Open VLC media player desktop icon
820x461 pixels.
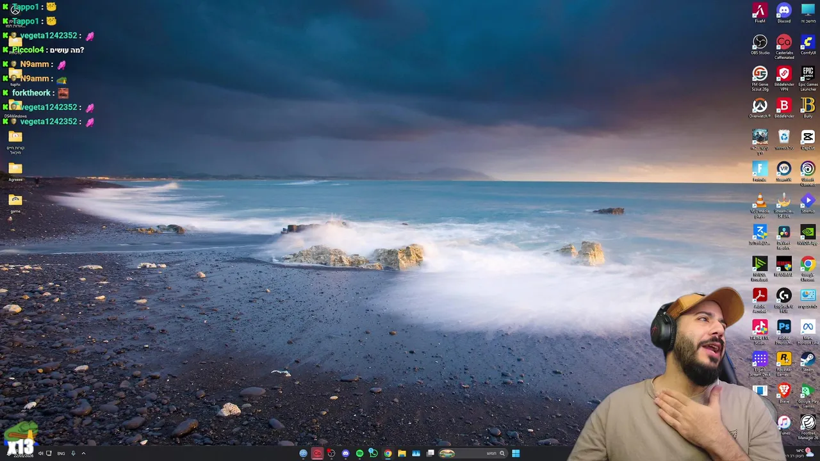[x=760, y=206]
